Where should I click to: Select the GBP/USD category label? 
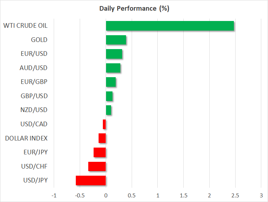[34, 96]
